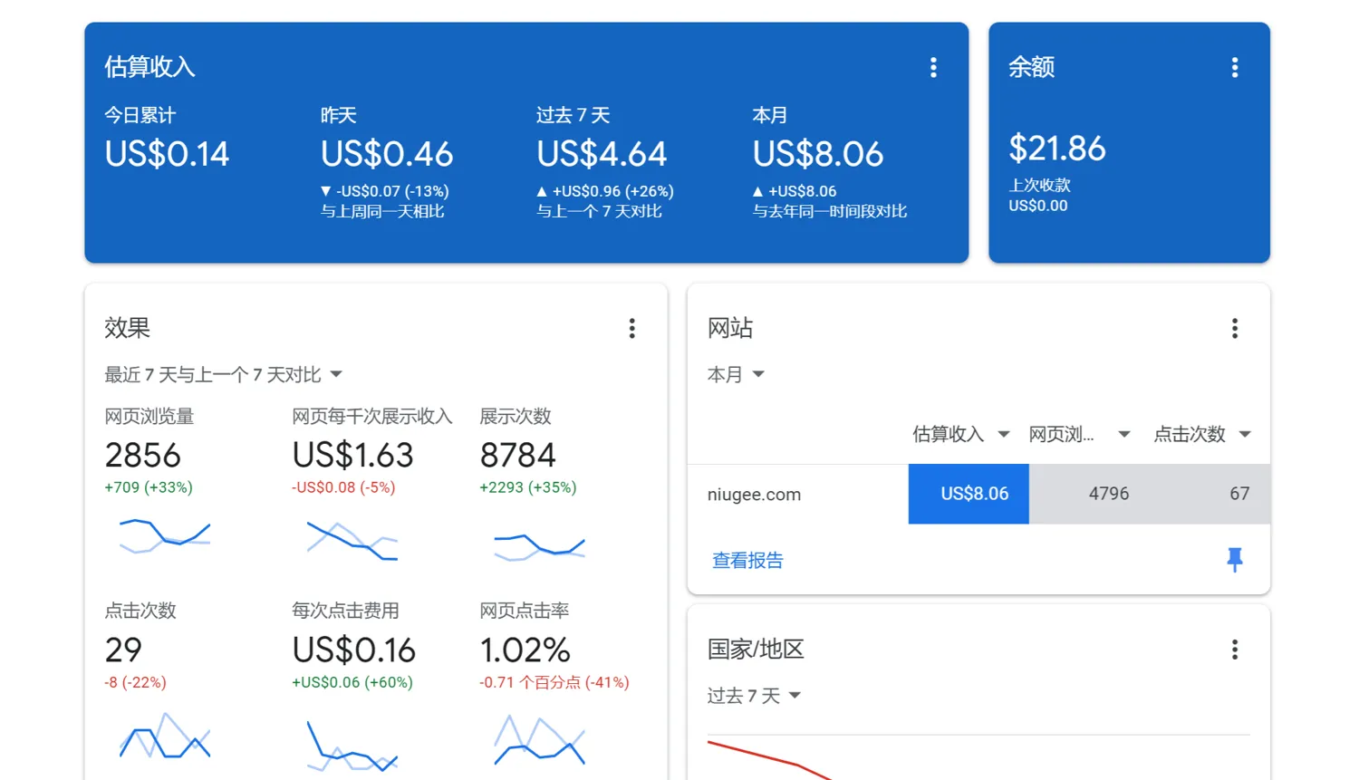The image size is (1359, 780).
Task: Click the 国家/地区 card title
Action: click(756, 649)
